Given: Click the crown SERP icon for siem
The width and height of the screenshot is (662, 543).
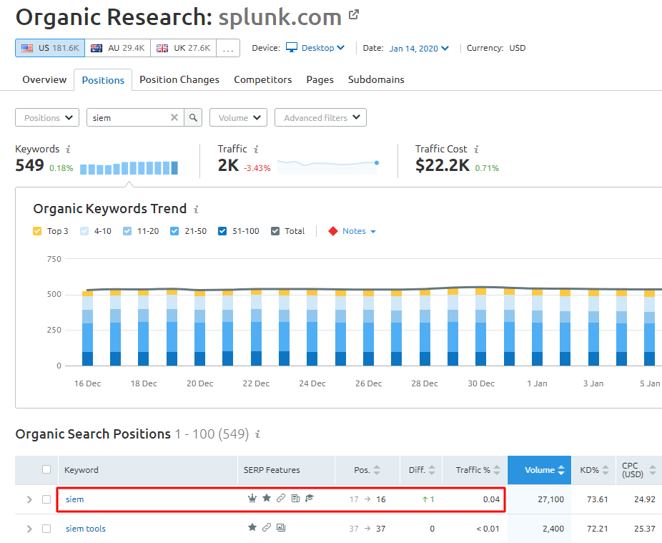Looking at the screenshot, I should (252, 498).
